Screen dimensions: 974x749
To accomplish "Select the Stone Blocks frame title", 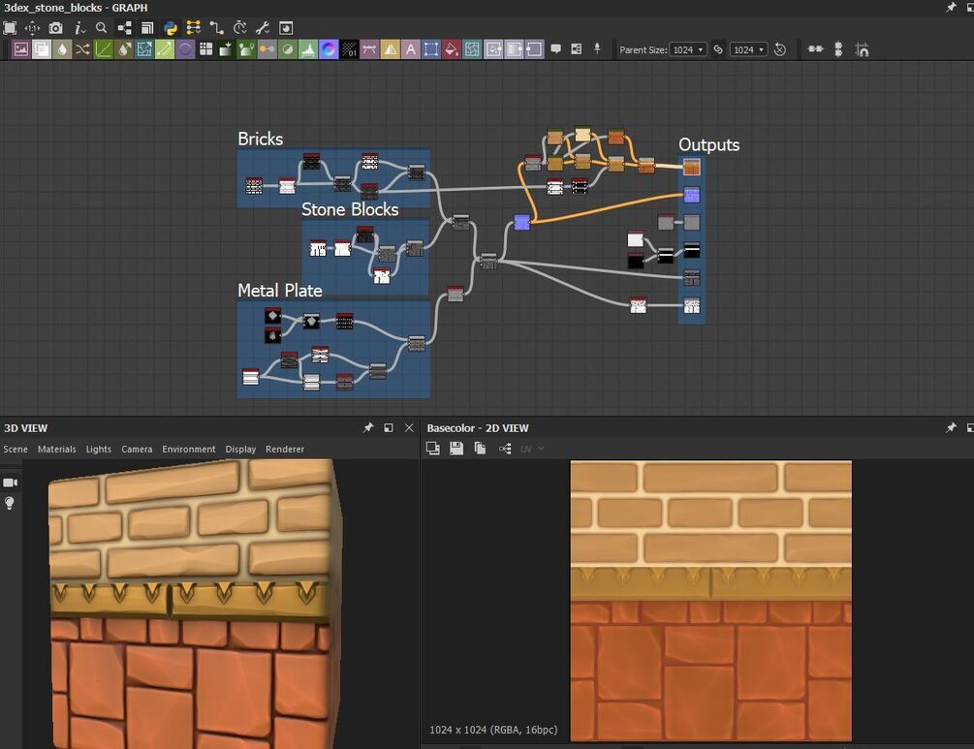I will tap(350, 209).
